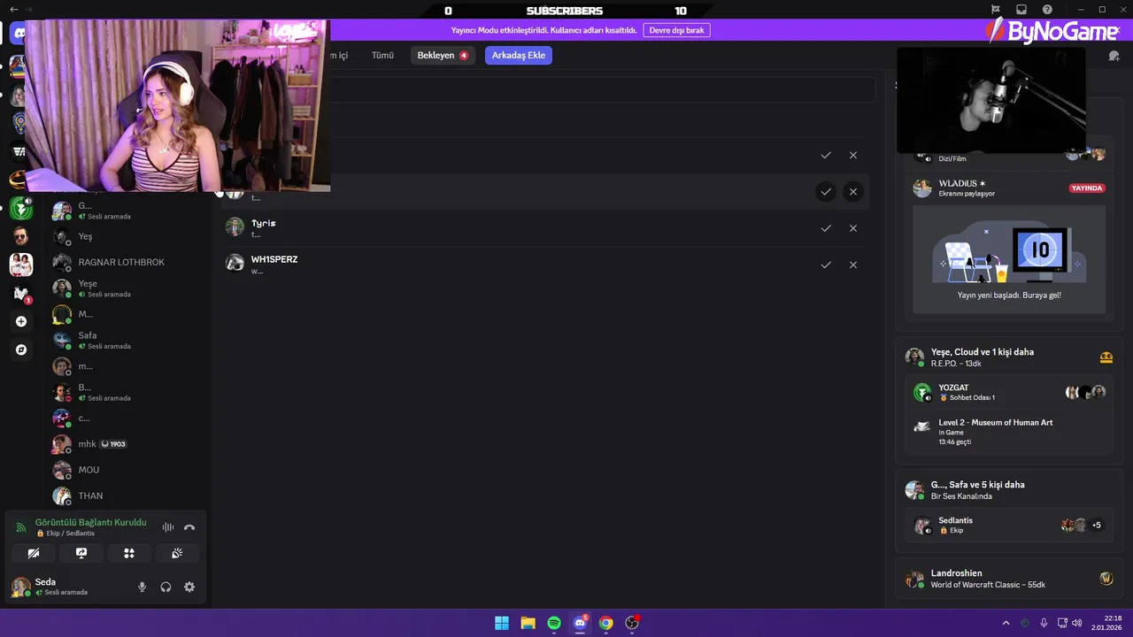Open the inbox icon in title bar
The height and width of the screenshot is (637, 1133).
click(x=1021, y=10)
